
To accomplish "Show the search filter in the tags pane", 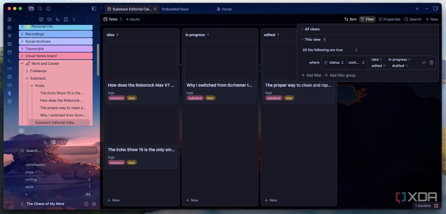I will (70, 142).
